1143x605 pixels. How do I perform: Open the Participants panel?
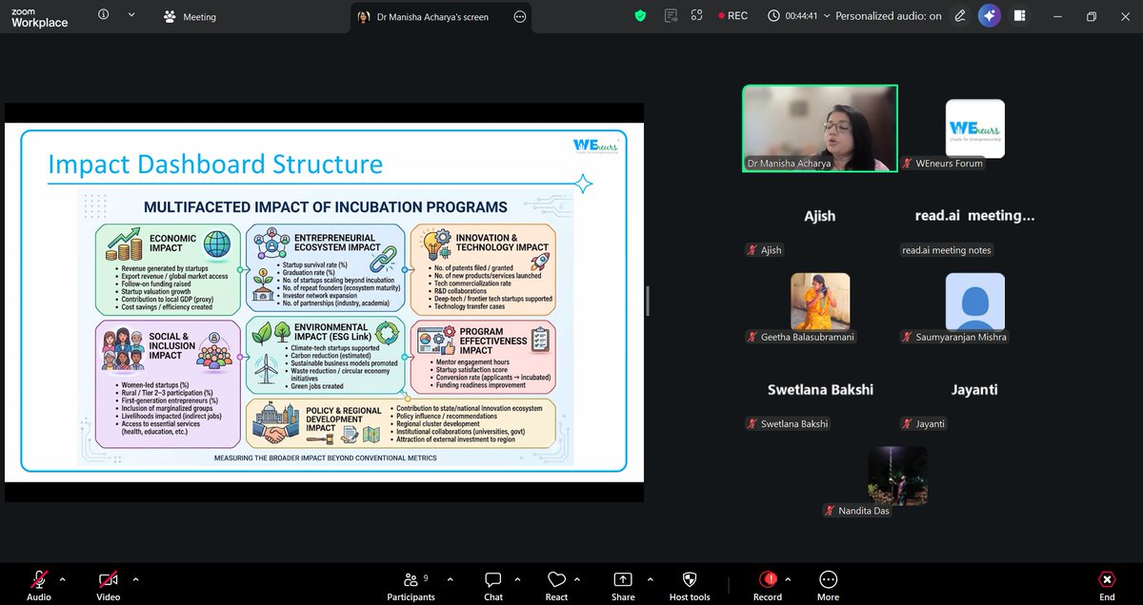(x=411, y=584)
